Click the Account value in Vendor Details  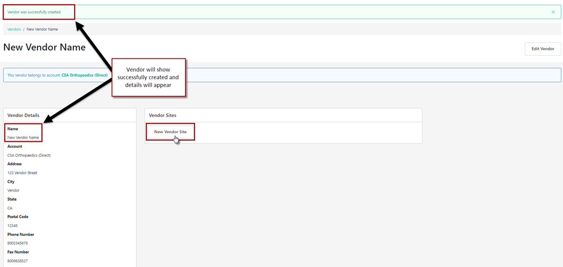click(29, 155)
